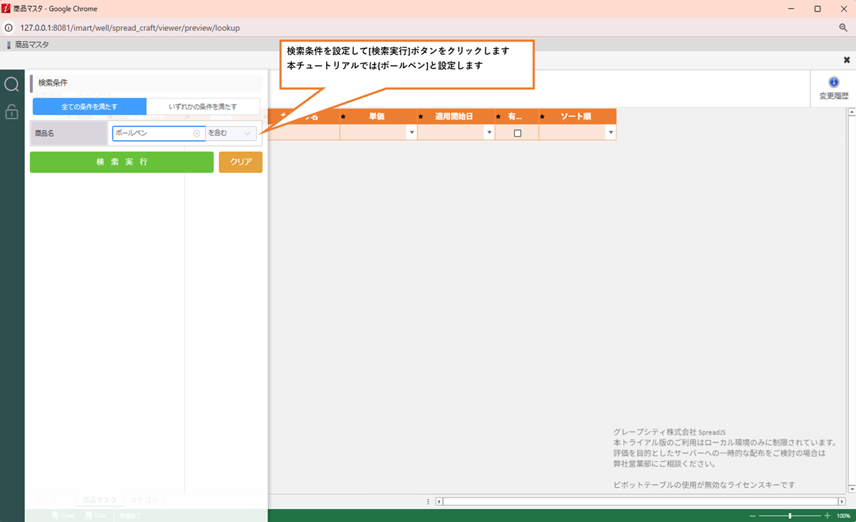Close the panel with the black X icon

pos(847,60)
